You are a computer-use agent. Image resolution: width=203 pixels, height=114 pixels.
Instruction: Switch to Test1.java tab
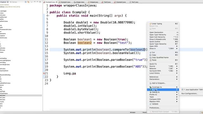tap(134, 2)
